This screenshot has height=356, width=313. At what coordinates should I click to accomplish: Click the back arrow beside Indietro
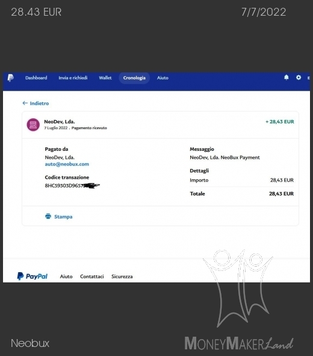click(x=25, y=103)
